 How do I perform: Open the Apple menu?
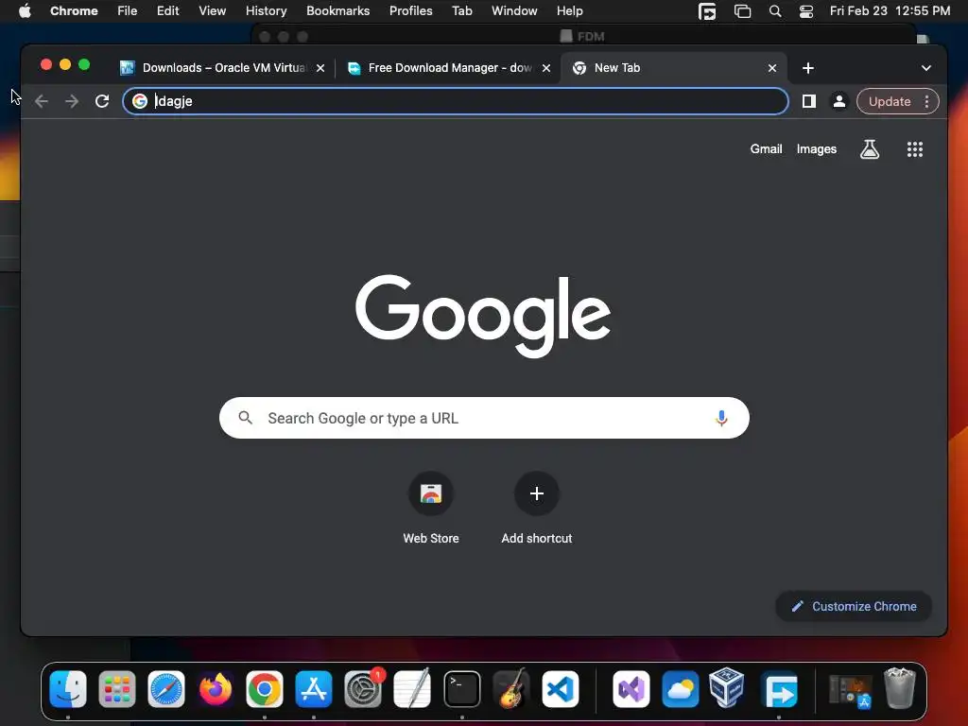point(24,11)
